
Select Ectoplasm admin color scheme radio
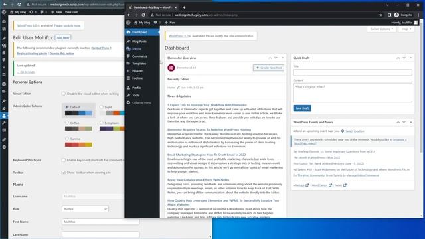coord(102,123)
